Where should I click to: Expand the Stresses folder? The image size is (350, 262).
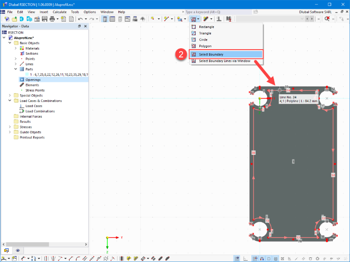pos(10,127)
